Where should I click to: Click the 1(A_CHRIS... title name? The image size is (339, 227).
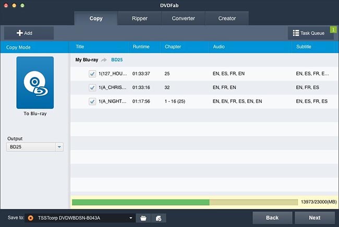tap(113, 88)
